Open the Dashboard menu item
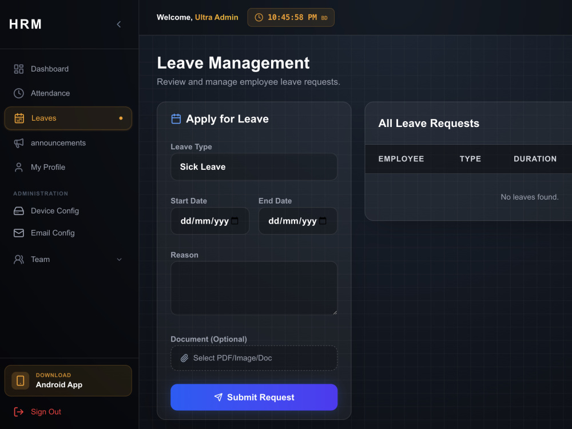Viewport: 572px width, 429px height. (x=68, y=69)
